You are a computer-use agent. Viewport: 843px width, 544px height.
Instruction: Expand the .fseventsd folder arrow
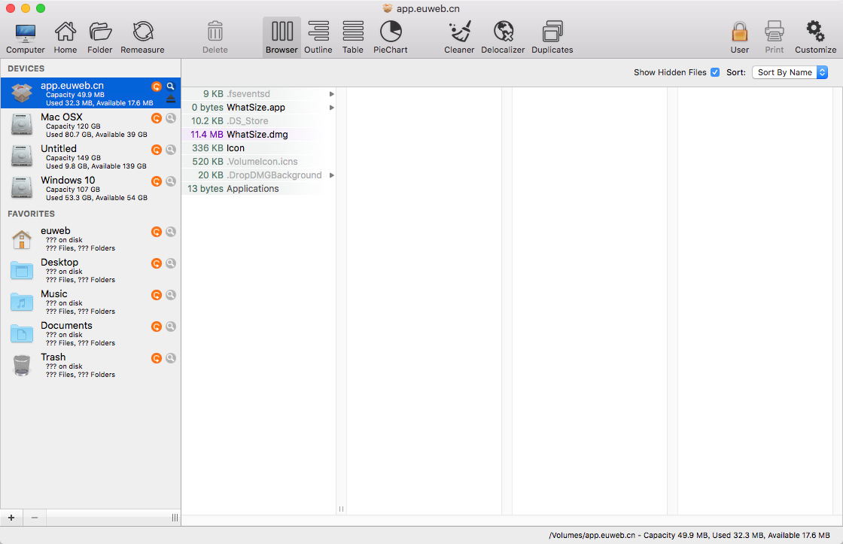(332, 94)
